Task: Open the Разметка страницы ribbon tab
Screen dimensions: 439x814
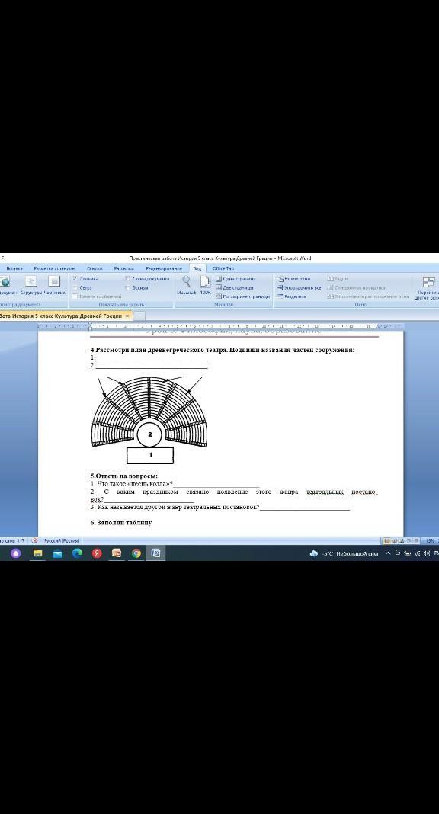Action: pos(54,268)
